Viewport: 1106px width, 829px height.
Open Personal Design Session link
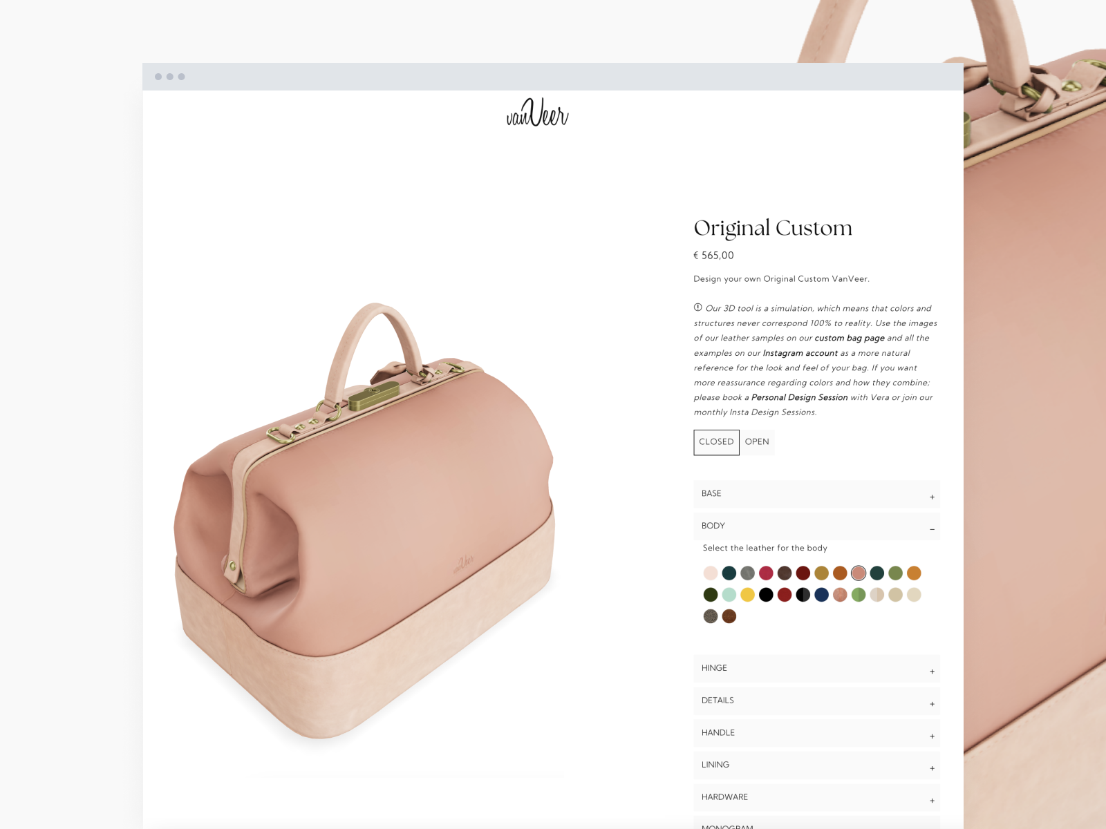click(x=799, y=397)
